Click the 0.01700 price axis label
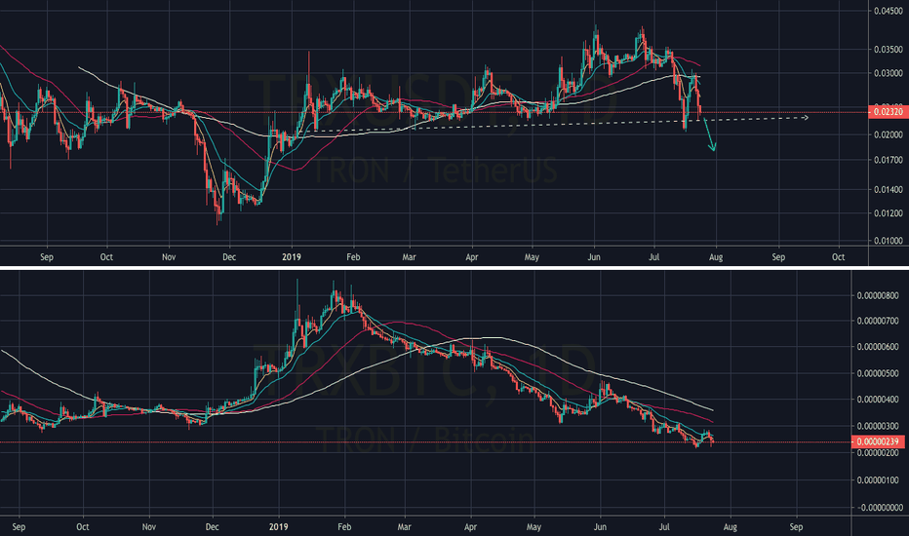This screenshot has width=909, height=536. (889, 160)
